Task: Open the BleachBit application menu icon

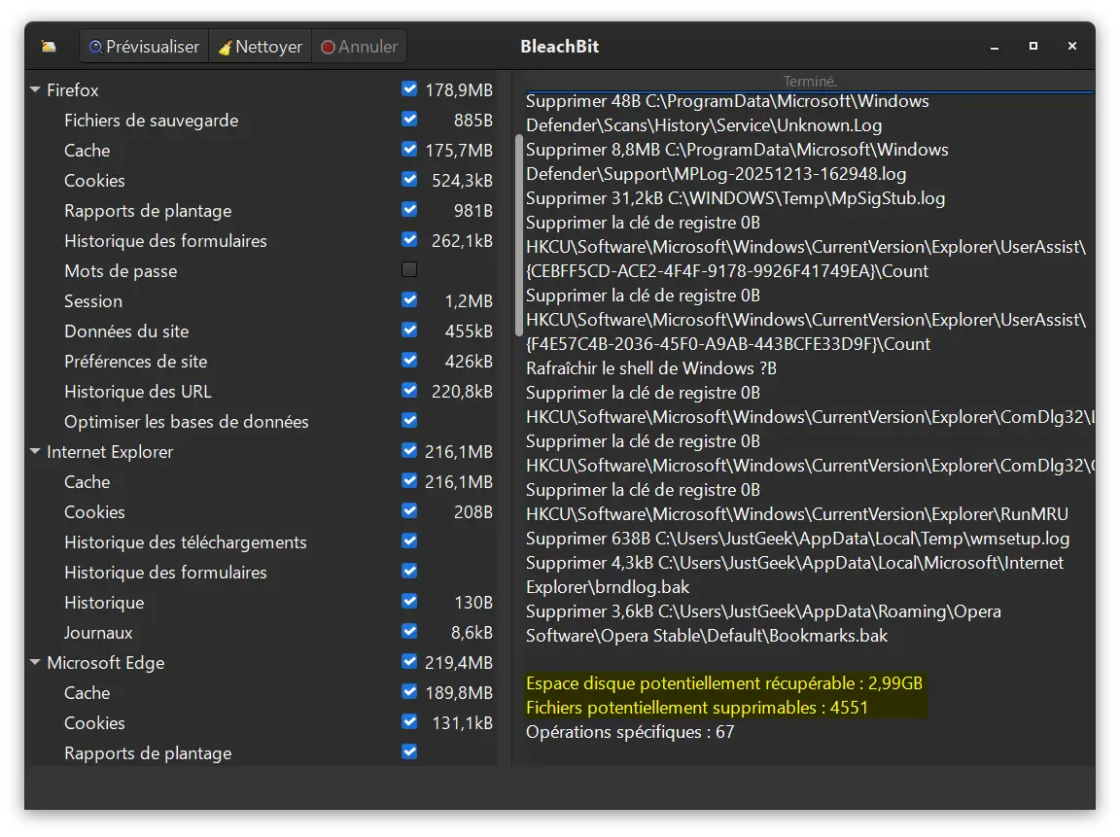Action: point(49,47)
